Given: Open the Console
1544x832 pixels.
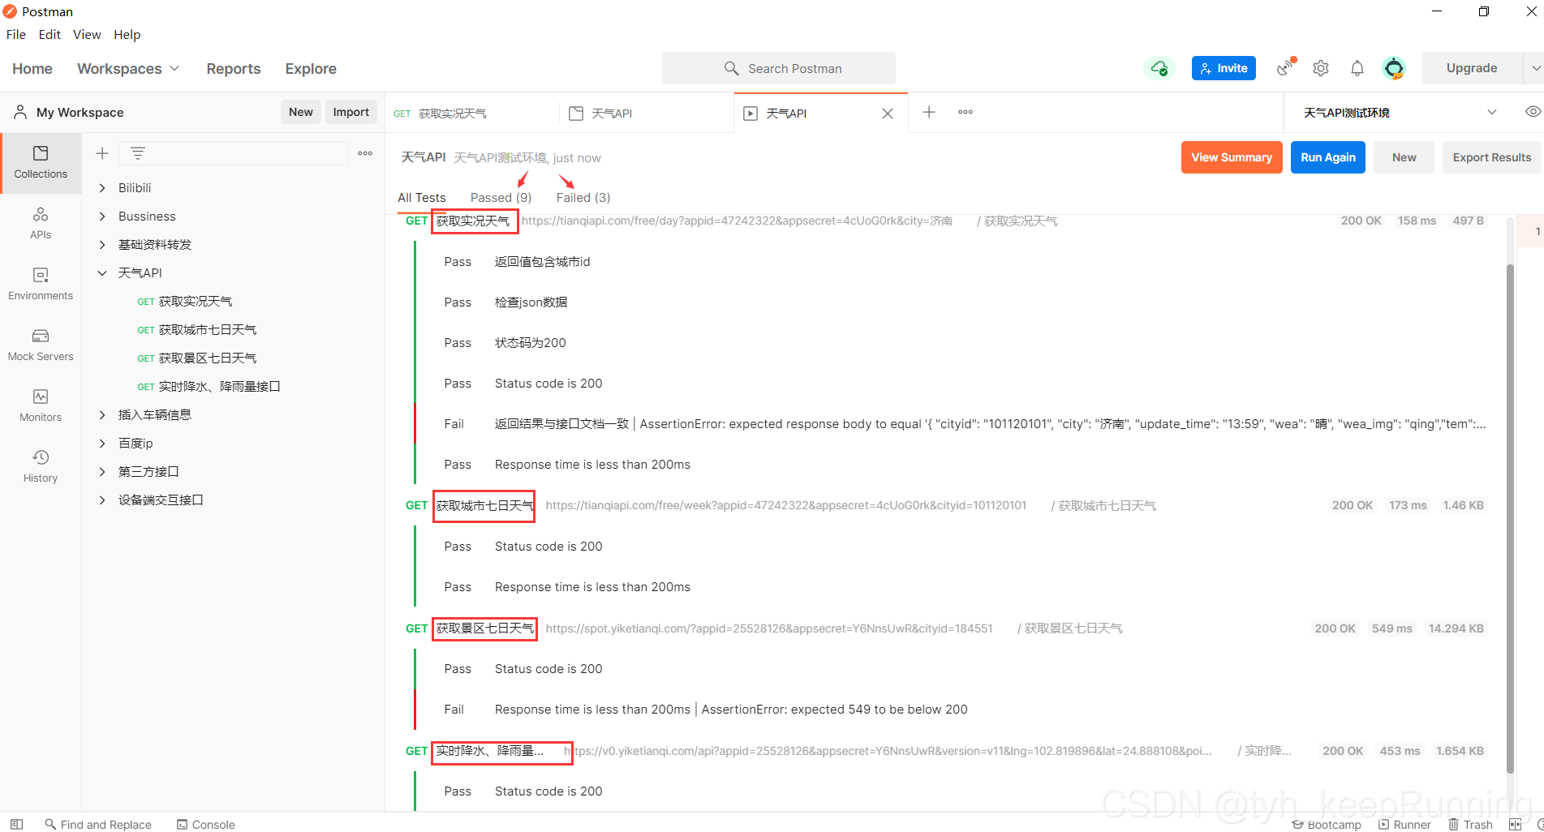Looking at the screenshot, I should point(206,824).
